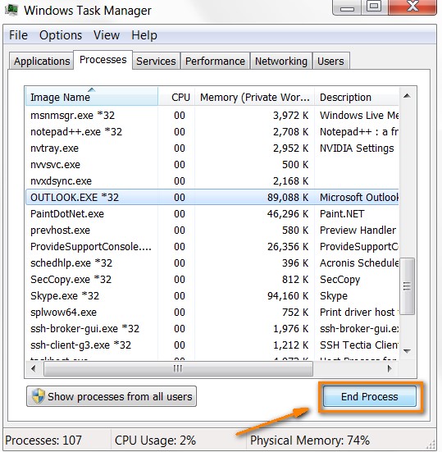Click Processes: 107 in status bar

(43, 441)
